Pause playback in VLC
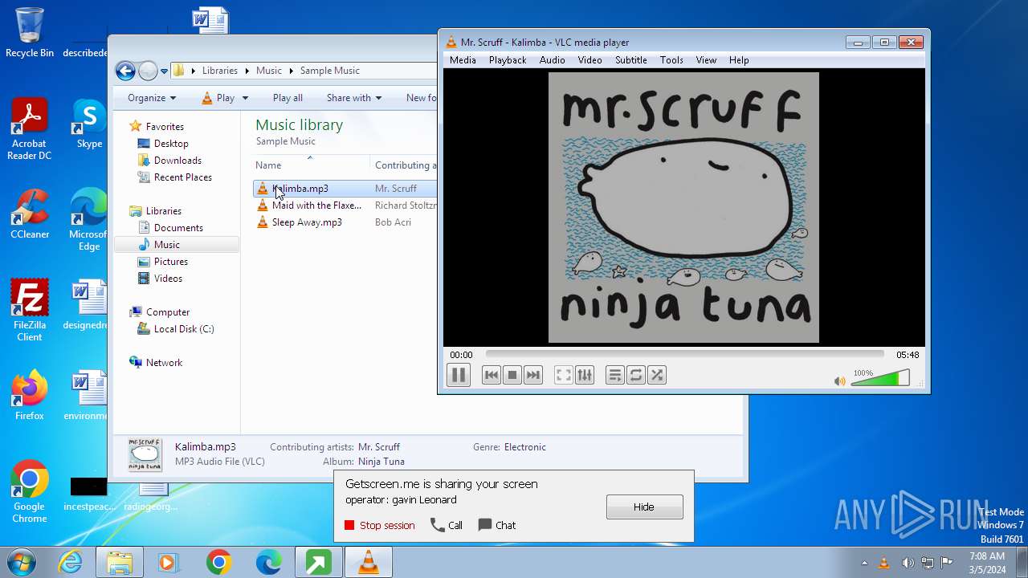This screenshot has height=578, width=1028. tap(458, 375)
